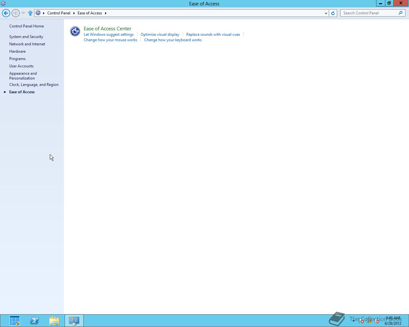Viewport: 409px width, 327px height.
Task: Click Let Windows suggest settings
Action: [109, 34]
